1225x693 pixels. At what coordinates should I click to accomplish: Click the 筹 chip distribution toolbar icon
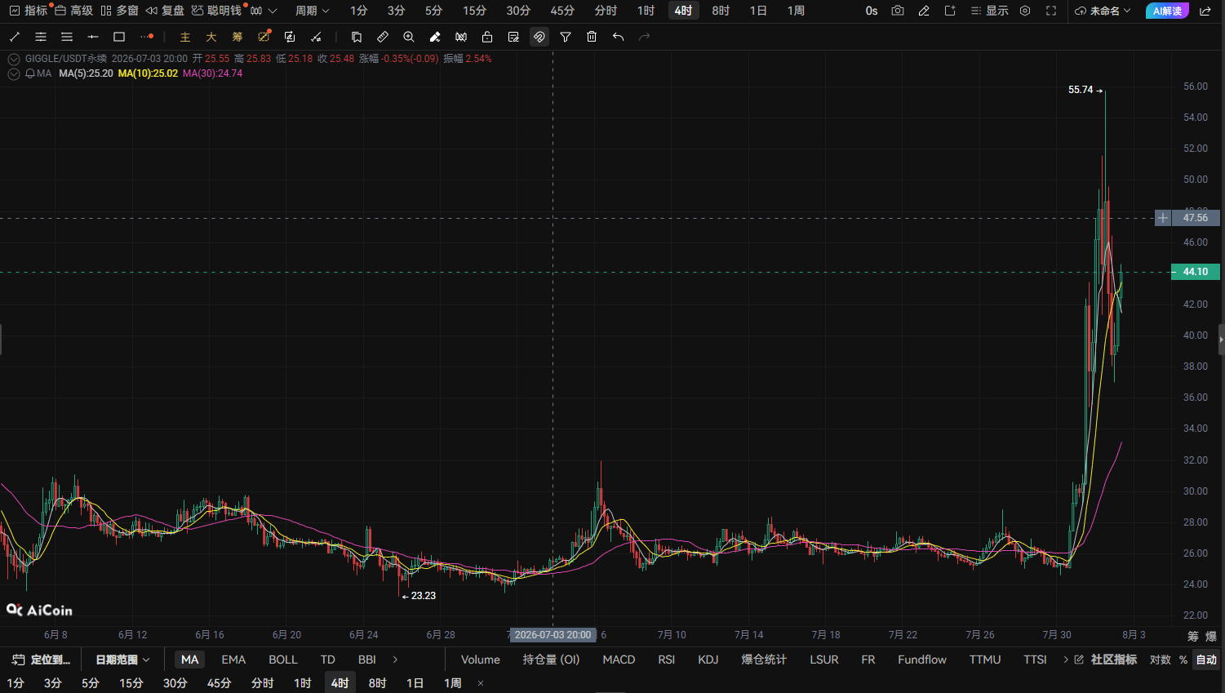[237, 37]
